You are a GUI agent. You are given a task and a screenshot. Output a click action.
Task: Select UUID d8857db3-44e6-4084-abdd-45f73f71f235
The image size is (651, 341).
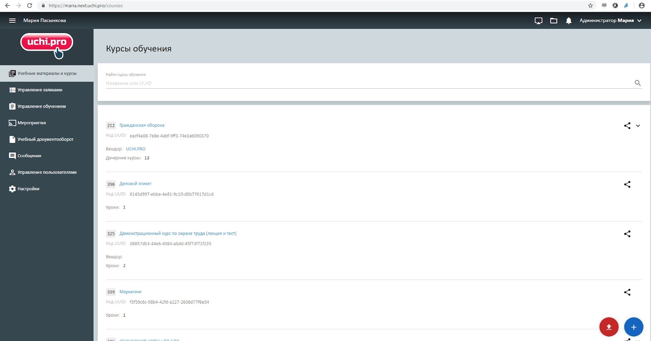[170, 244]
